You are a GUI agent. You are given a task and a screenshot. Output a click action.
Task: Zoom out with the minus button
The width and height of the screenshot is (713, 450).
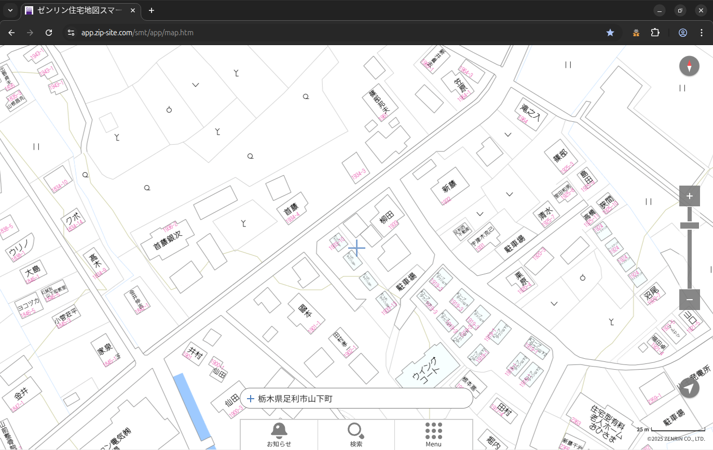coord(689,300)
